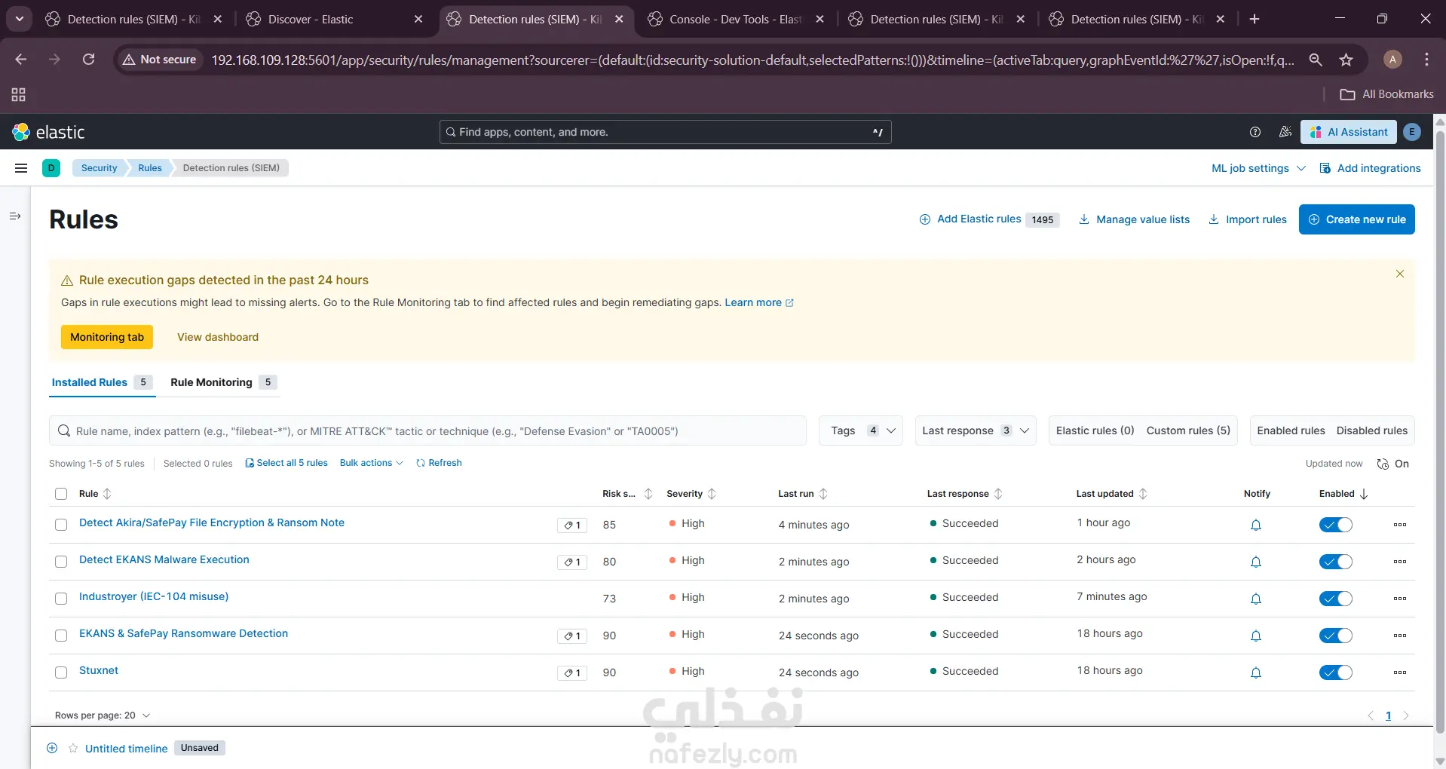Tick the select-all rules header checkbox
The image size is (1446, 769).
(x=61, y=494)
